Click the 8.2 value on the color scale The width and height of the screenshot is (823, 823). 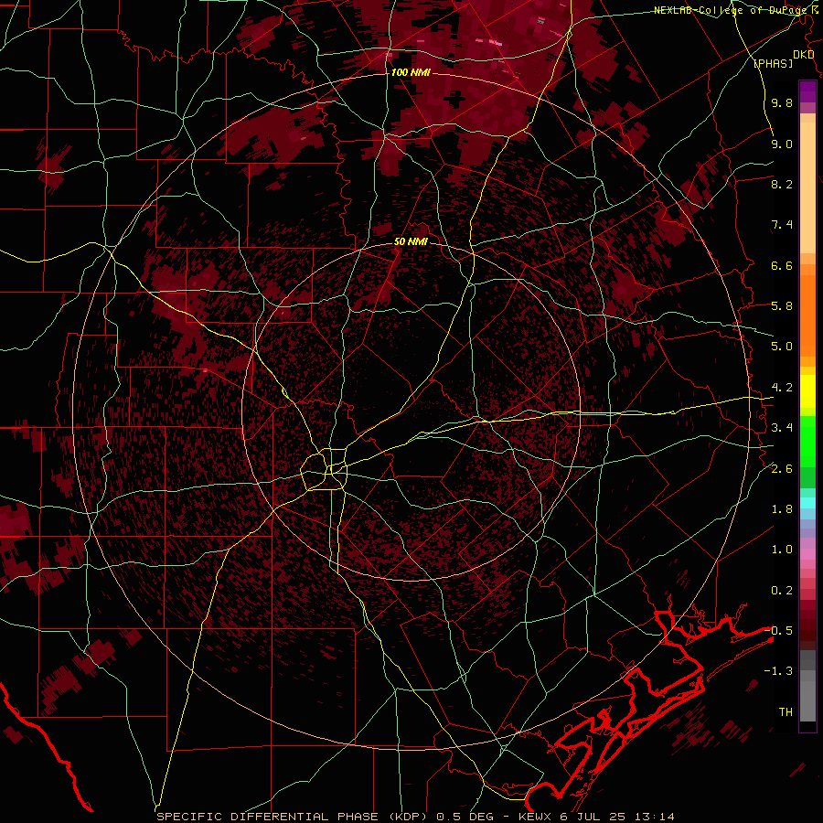click(x=782, y=185)
